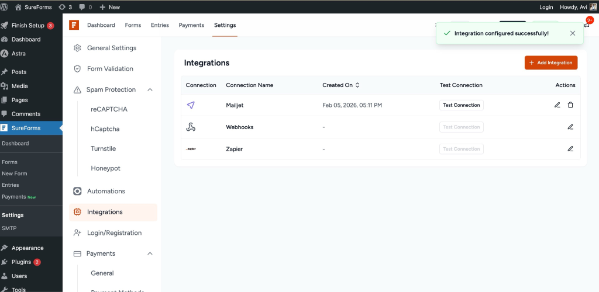Collapse the Spam Protection section

pyautogui.click(x=150, y=89)
